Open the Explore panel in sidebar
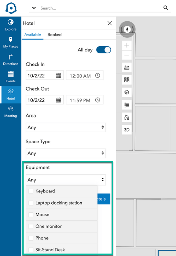This screenshot has height=256, width=176. (x=11, y=25)
